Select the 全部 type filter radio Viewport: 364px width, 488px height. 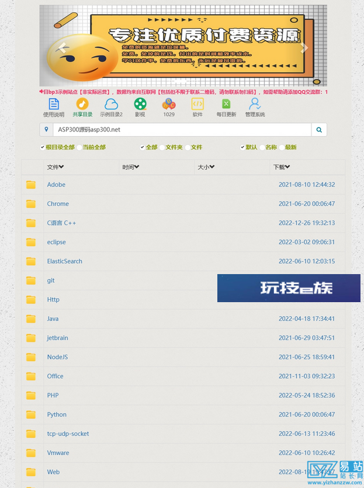point(143,147)
